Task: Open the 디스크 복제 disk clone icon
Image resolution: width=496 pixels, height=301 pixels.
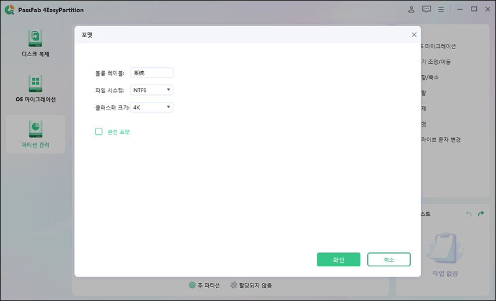Action: pyautogui.click(x=35, y=38)
